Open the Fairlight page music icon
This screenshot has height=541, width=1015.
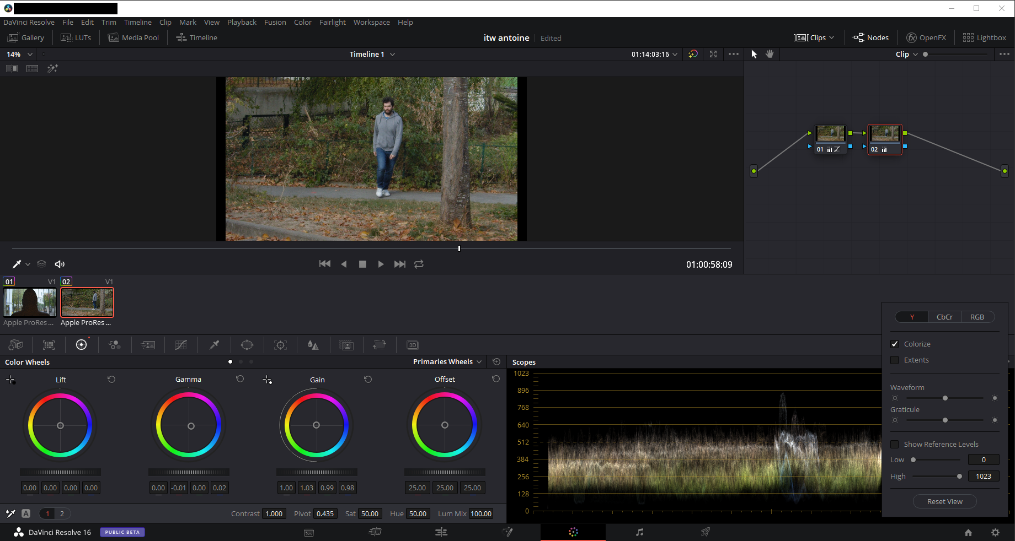[x=639, y=532]
